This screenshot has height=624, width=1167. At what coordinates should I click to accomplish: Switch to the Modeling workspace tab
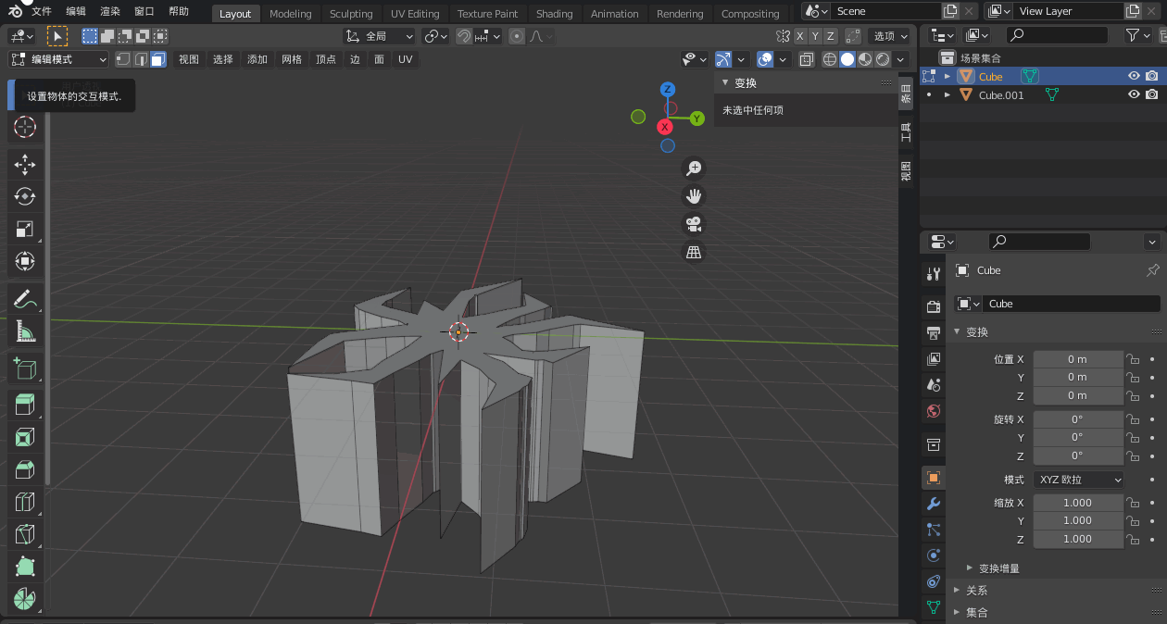(x=291, y=14)
